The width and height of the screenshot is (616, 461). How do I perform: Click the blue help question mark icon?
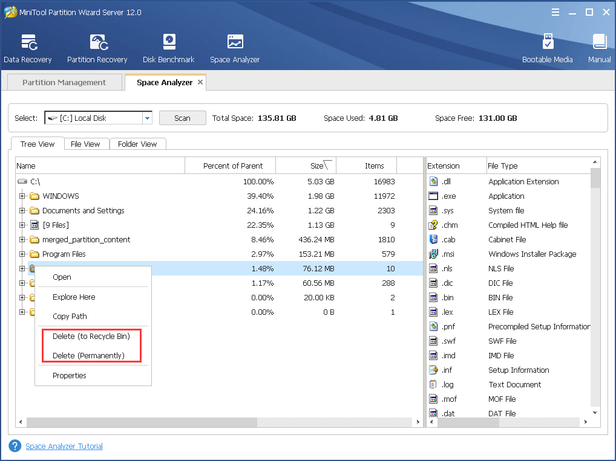coord(15,446)
